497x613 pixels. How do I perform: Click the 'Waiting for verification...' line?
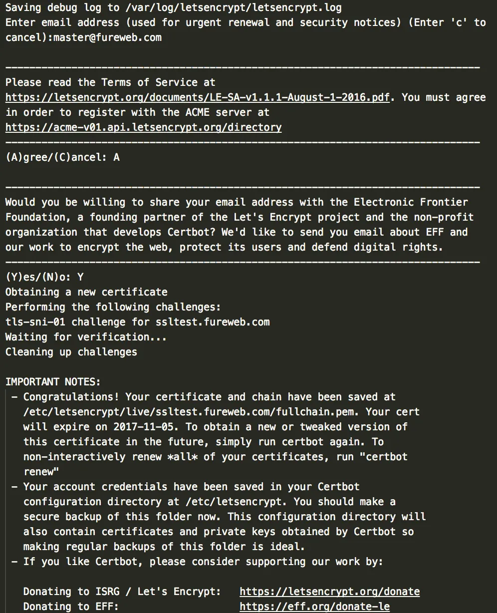[86, 337]
